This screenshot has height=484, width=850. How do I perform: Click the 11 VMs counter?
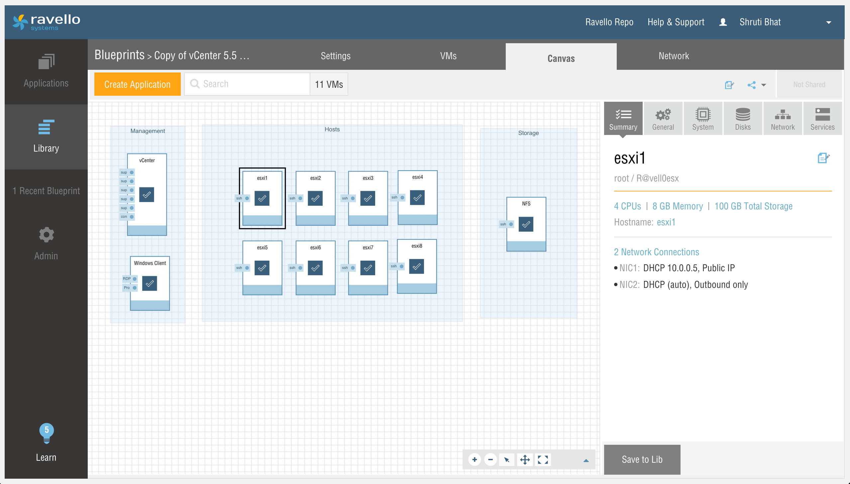coord(329,84)
